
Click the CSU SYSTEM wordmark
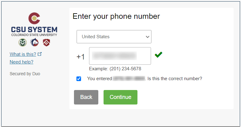(x=34, y=30)
